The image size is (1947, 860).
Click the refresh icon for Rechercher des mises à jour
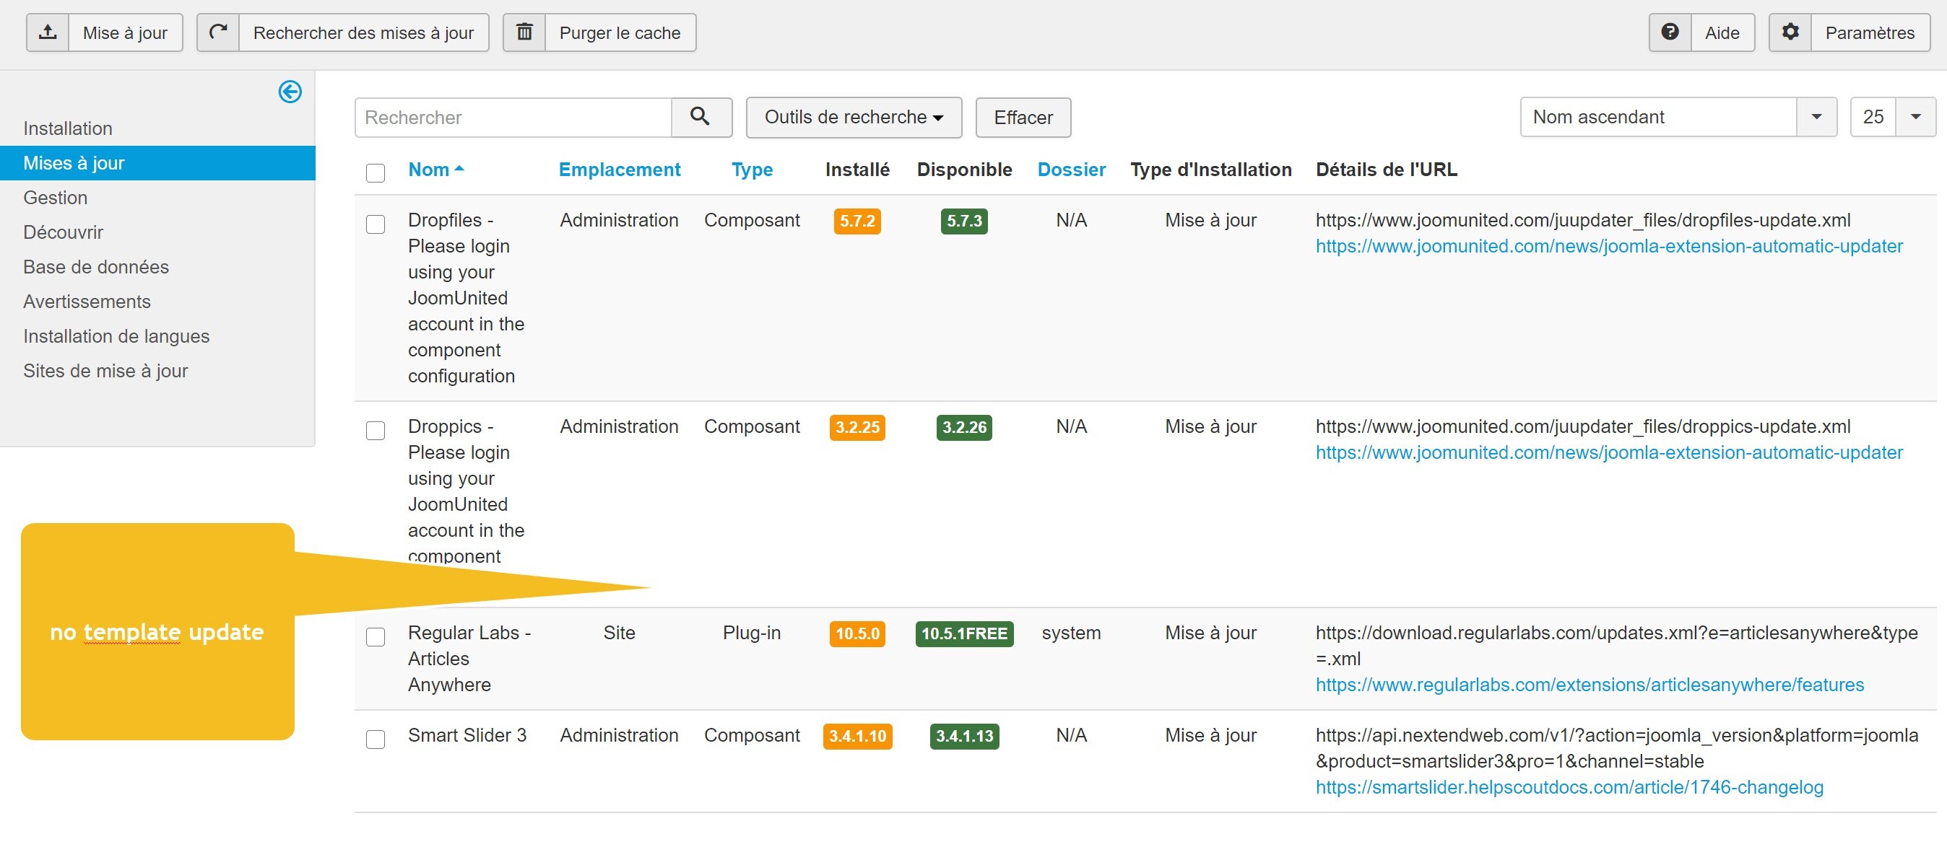[x=217, y=32]
